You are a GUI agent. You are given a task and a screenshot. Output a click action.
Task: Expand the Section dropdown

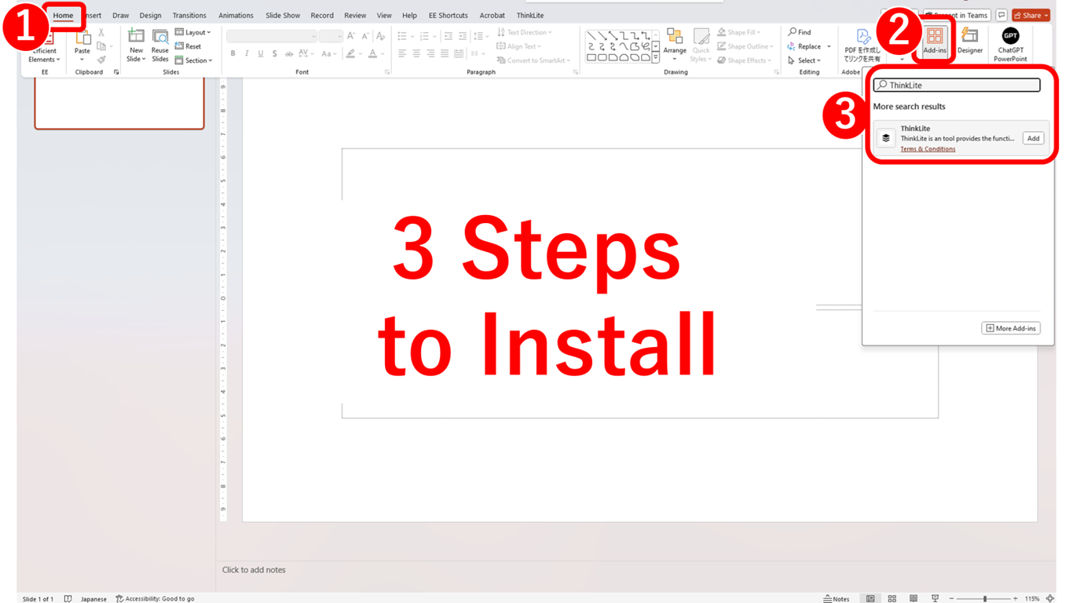tap(193, 60)
